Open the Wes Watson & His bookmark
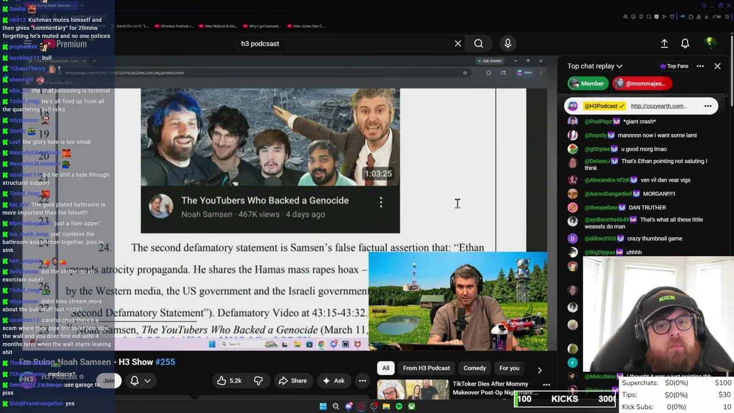This screenshot has width=734, height=413. tap(218, 26)
